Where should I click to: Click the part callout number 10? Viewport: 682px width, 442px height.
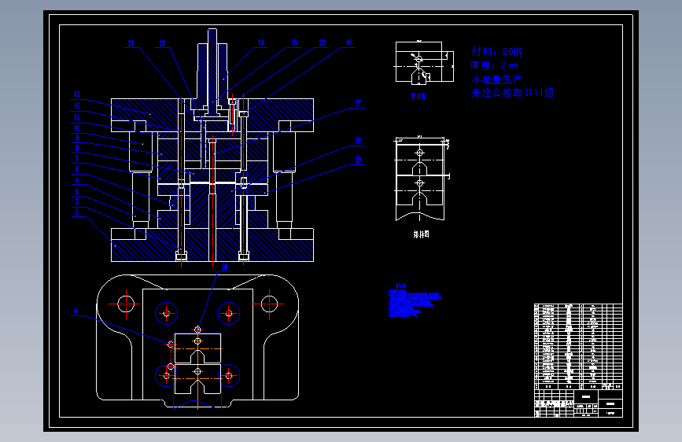(77, 128)
